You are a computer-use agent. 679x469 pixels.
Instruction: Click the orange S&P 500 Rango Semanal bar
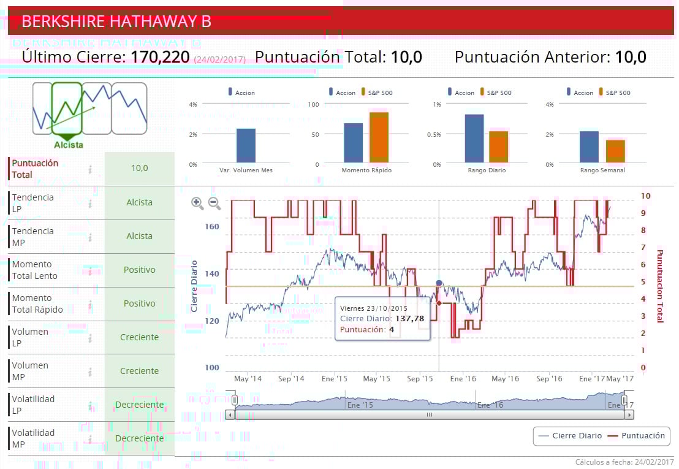(615, 151)
